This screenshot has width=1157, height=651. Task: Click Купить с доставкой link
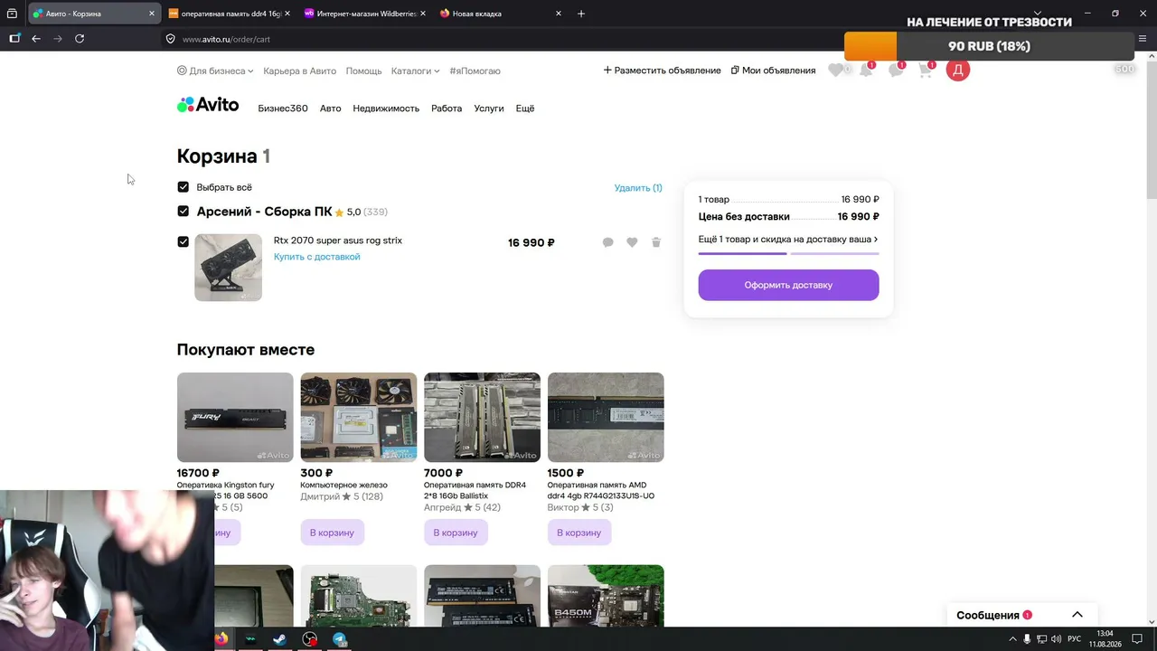[x=317, y=257]
